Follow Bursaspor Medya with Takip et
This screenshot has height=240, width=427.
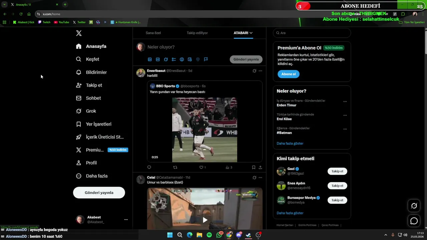pyautogui.click(x=337, y=200)
